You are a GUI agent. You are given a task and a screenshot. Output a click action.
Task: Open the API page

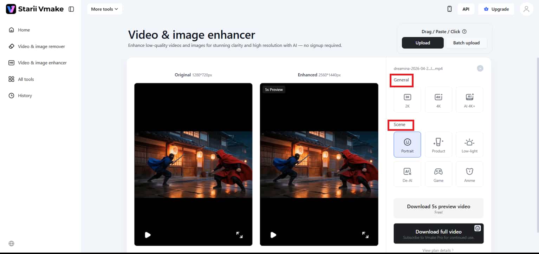click(466, 9)
